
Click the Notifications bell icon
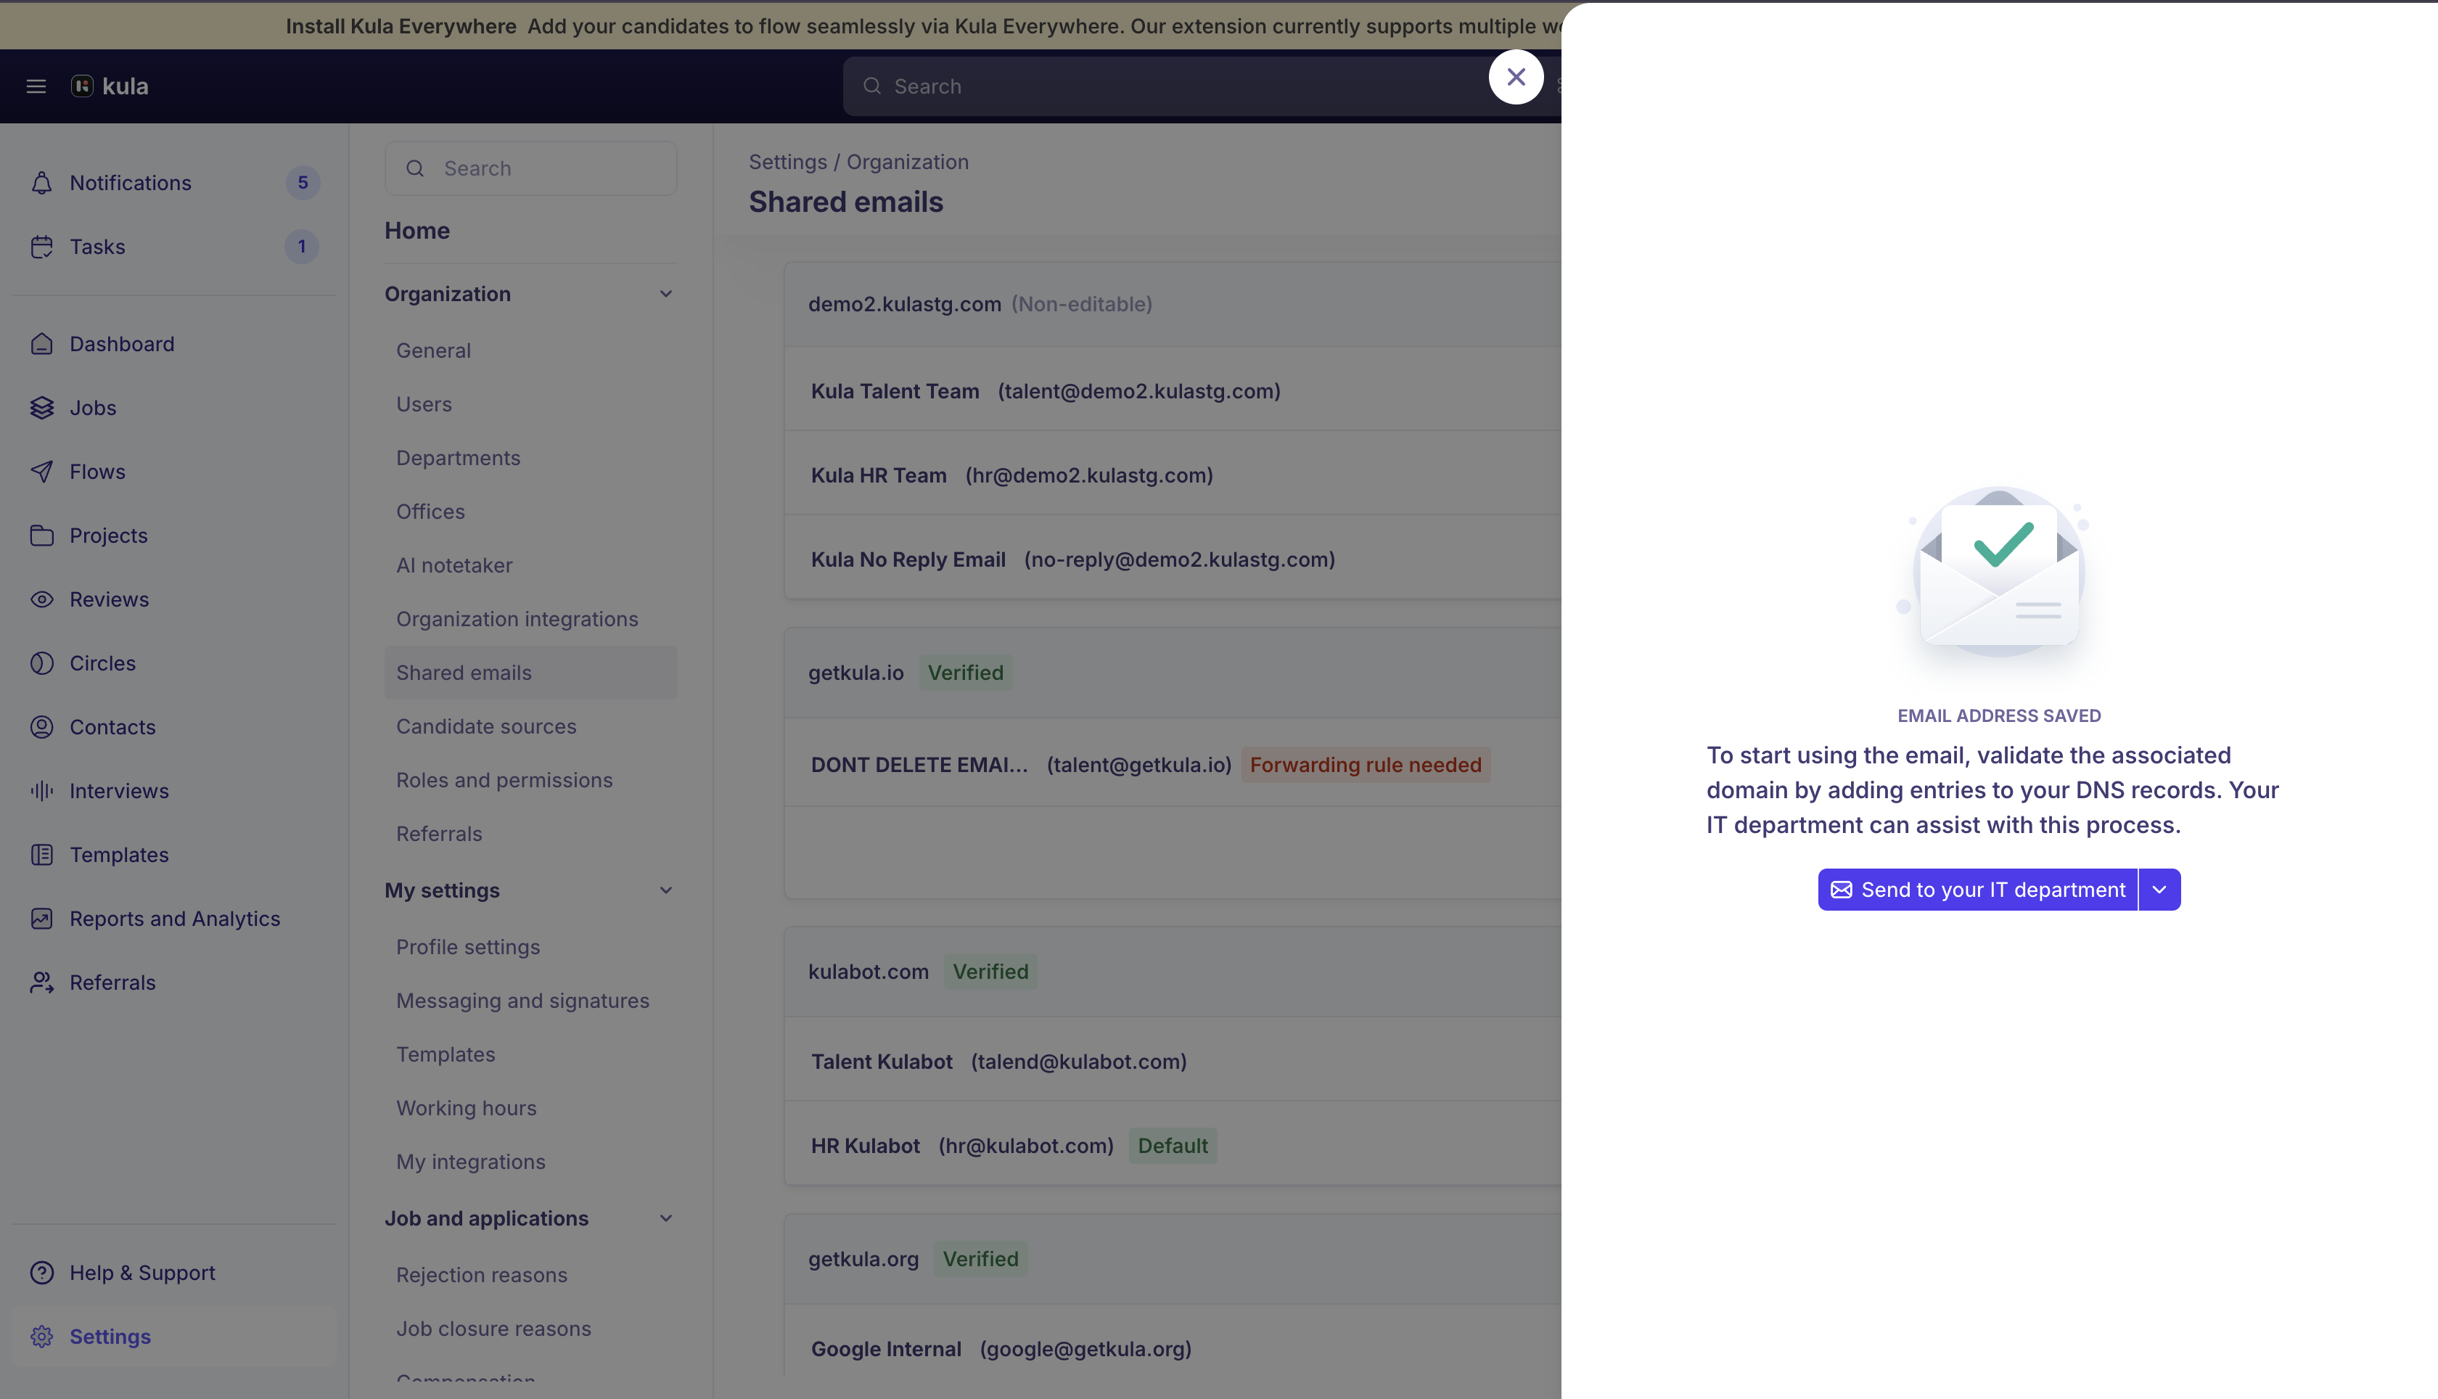[41, 183]
